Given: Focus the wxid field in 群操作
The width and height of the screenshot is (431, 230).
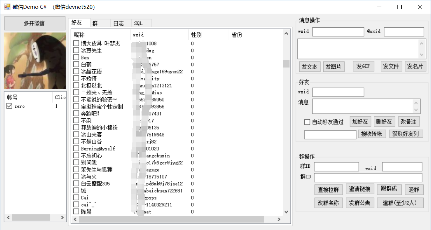Looking at the screenshot, I should click(x=402, y=167).
